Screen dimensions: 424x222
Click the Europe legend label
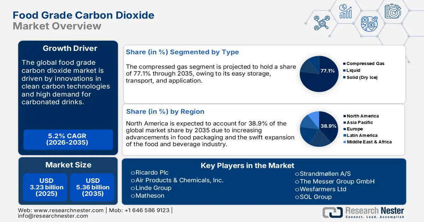(355, 129)
